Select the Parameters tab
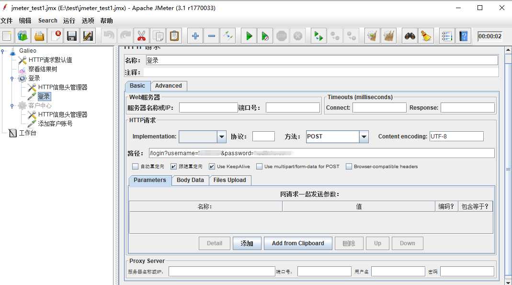This screenshot has width=512, height=285. point(150,180)
